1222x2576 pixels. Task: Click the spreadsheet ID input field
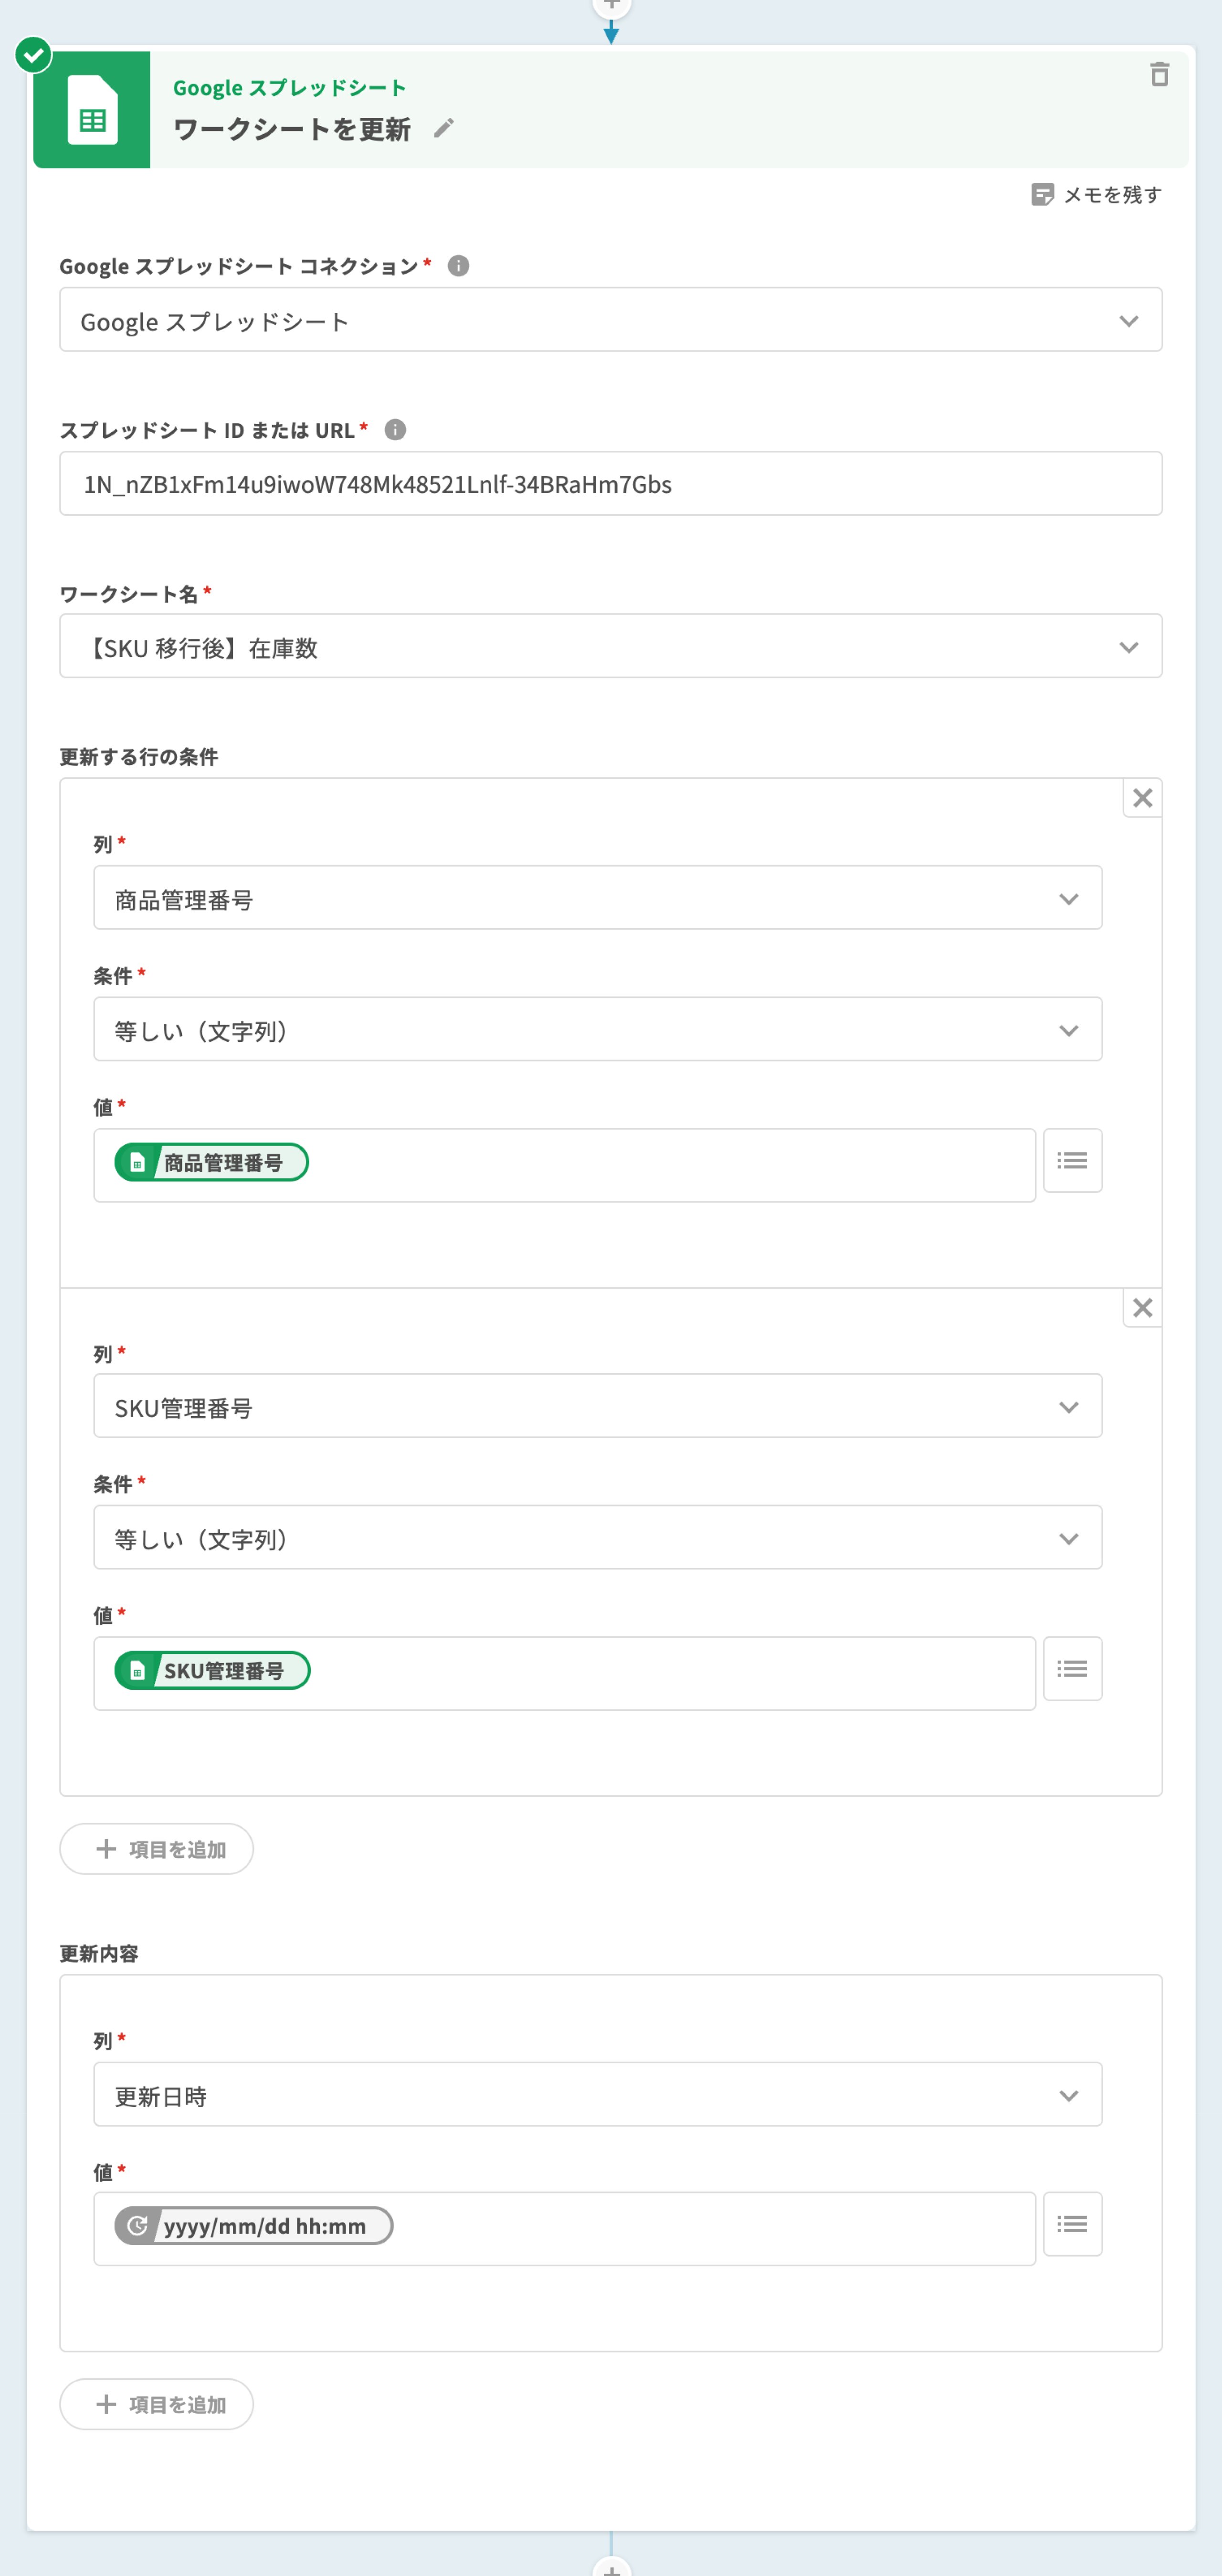610,484
